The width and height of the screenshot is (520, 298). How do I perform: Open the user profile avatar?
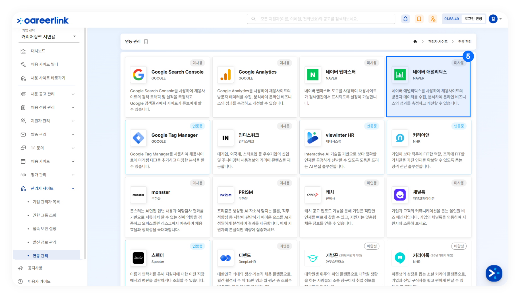tap(493, 19)
